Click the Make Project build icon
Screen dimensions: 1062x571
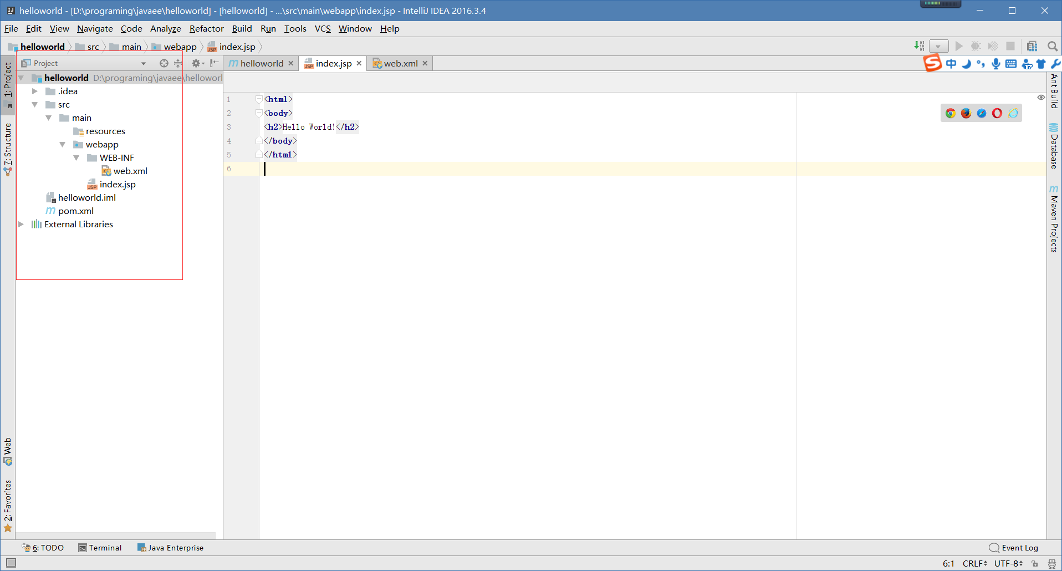(919, 46)
